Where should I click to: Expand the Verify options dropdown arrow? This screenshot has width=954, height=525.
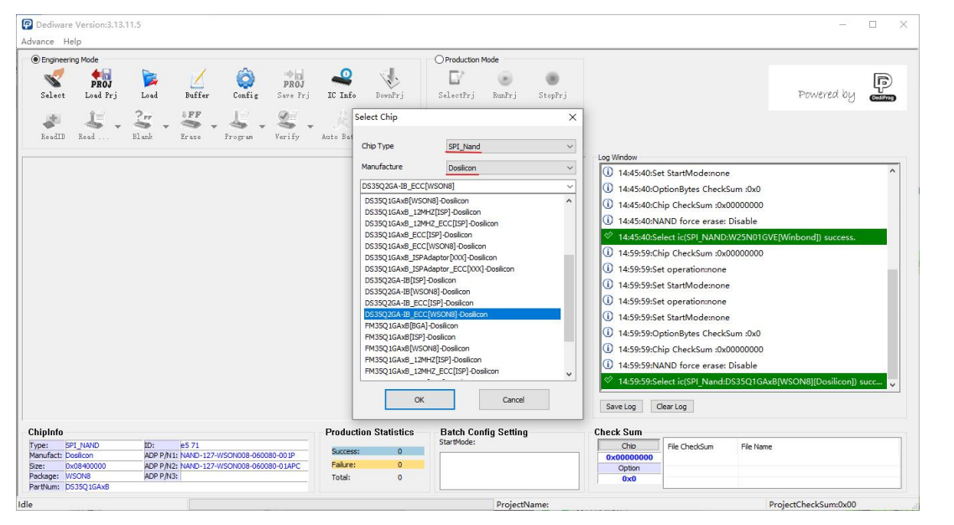pos(310,127)
